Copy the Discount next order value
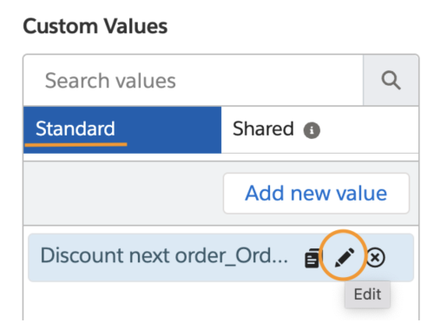The width and height of the screenshot is (434, 323). click(x=312, y=258)
